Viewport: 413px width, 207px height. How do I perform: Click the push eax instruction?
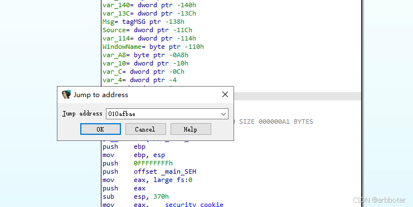point(124,188)
